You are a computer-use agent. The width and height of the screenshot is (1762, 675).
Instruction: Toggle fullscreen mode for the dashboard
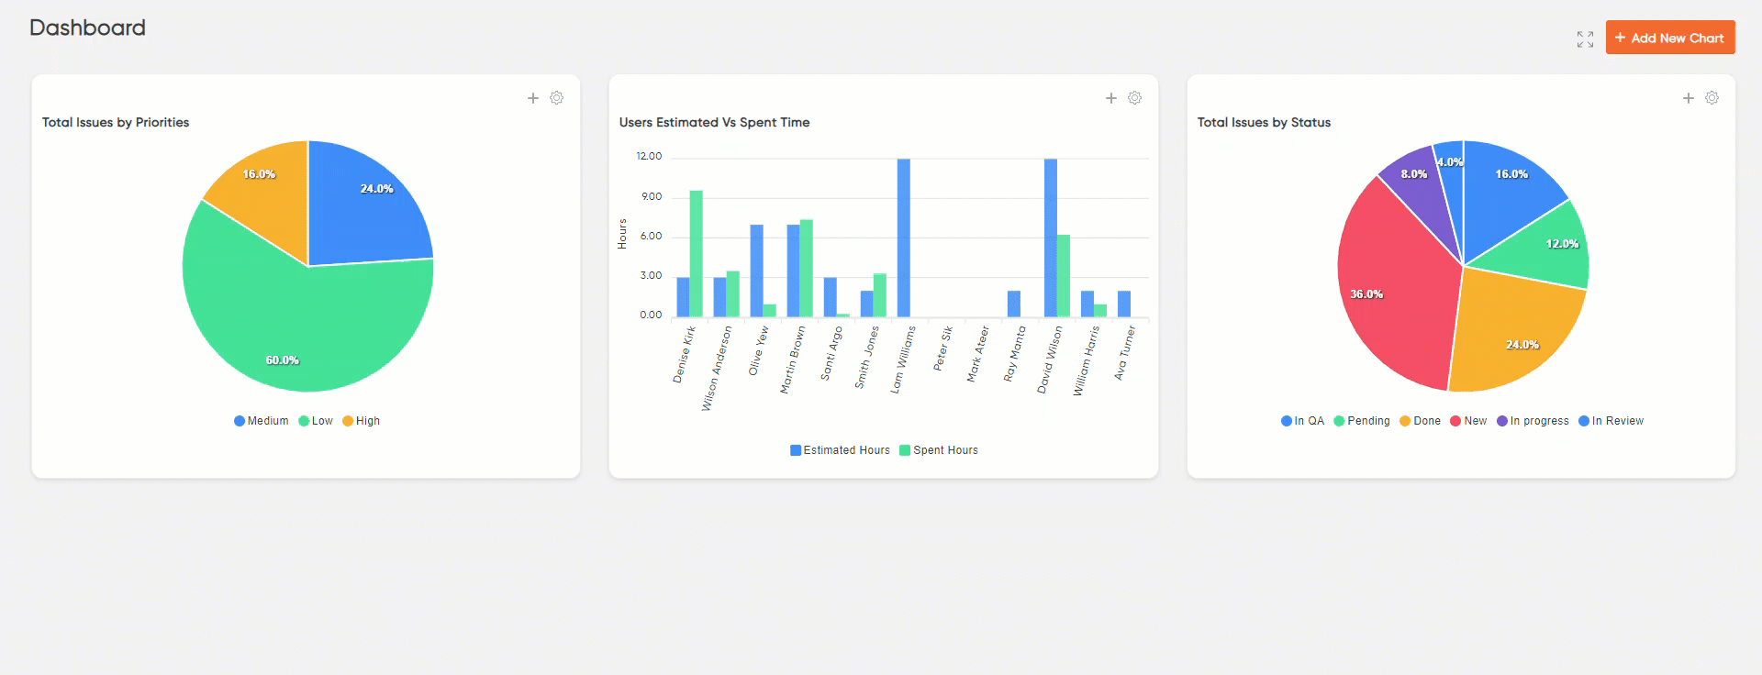[1585, 39]
